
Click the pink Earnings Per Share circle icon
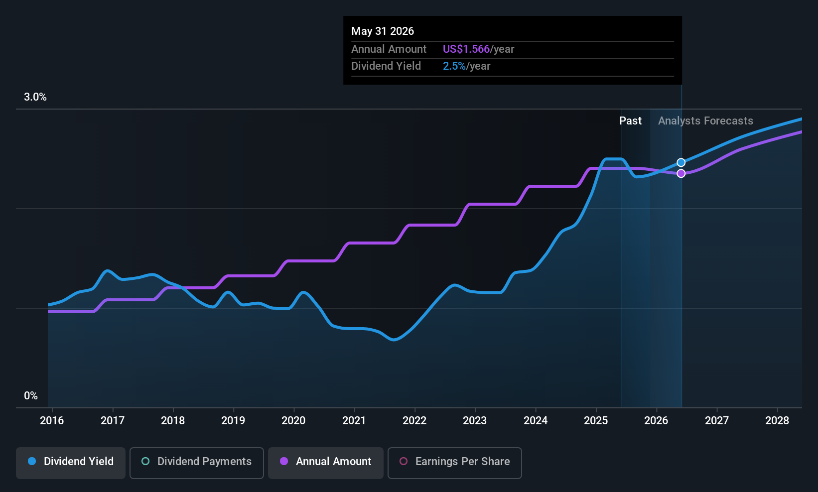pos(404,461)
